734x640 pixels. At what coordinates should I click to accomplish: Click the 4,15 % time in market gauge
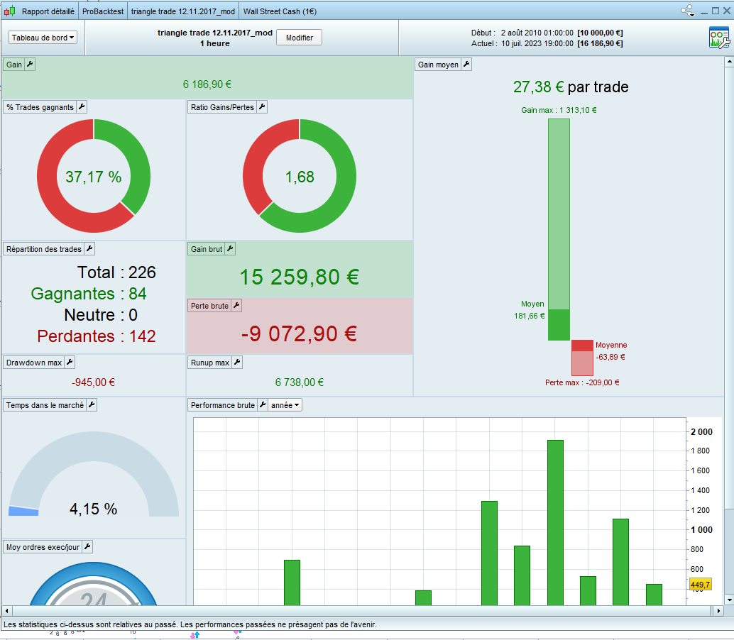[94, 473]
